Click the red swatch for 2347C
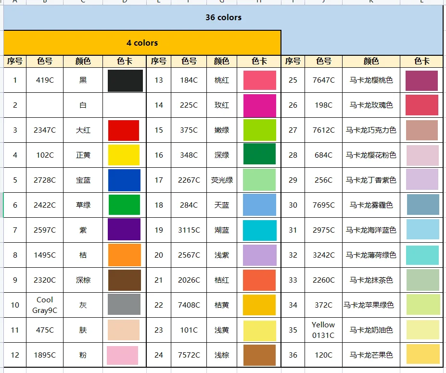 pyautogui.click(x=124, y=130)
